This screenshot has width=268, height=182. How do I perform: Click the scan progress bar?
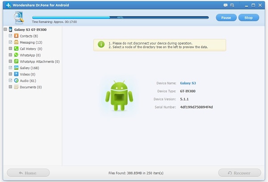click(x=120, y=17)
